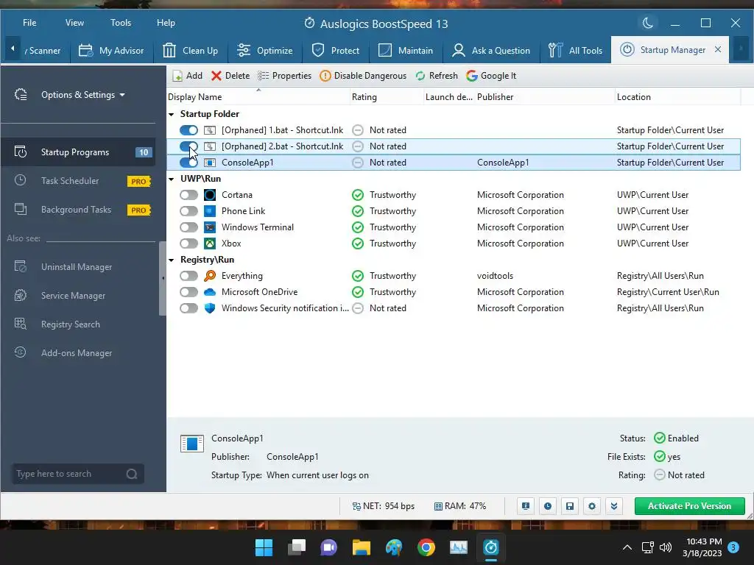Sort by Display Name column

258,97
